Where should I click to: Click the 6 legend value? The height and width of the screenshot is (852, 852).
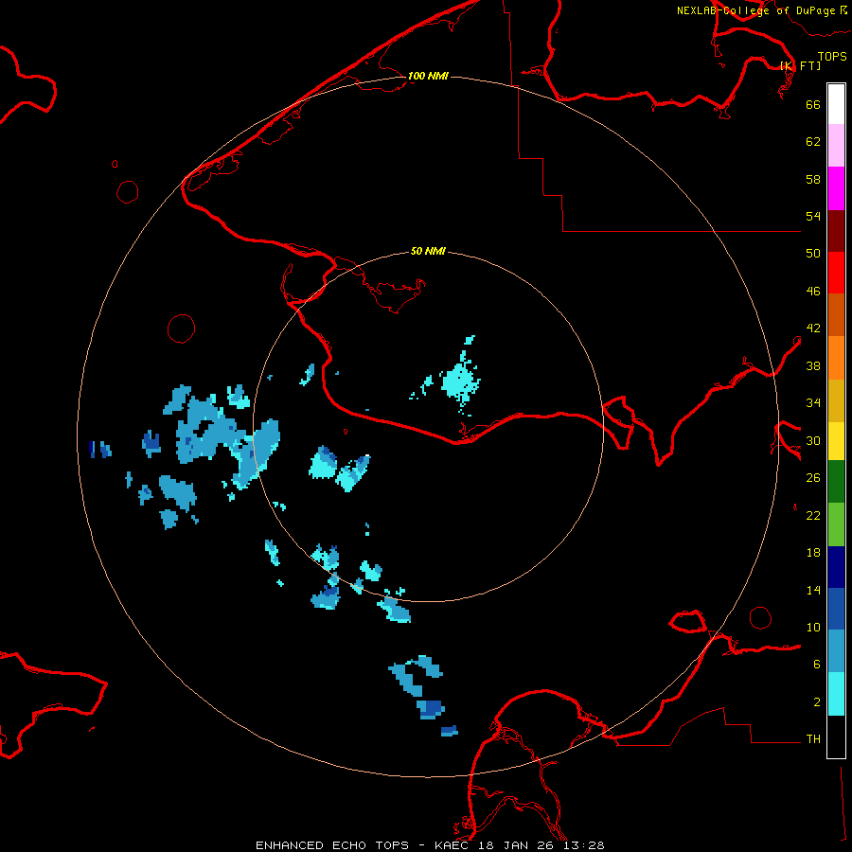[x=817, y=665]
